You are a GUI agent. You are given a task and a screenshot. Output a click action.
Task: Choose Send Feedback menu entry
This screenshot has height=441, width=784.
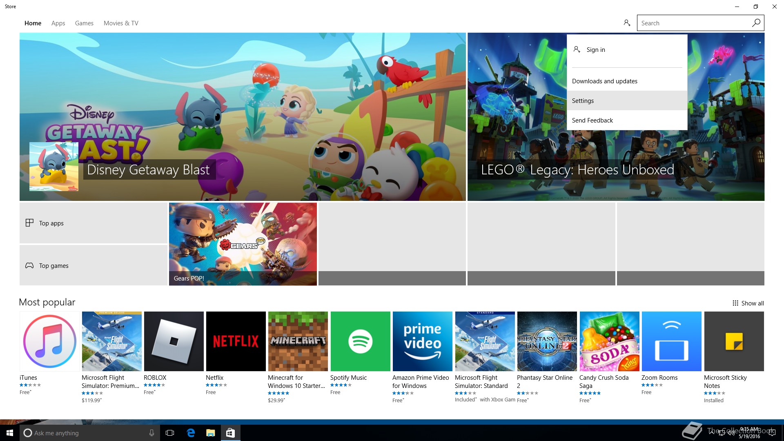(627, 120)
